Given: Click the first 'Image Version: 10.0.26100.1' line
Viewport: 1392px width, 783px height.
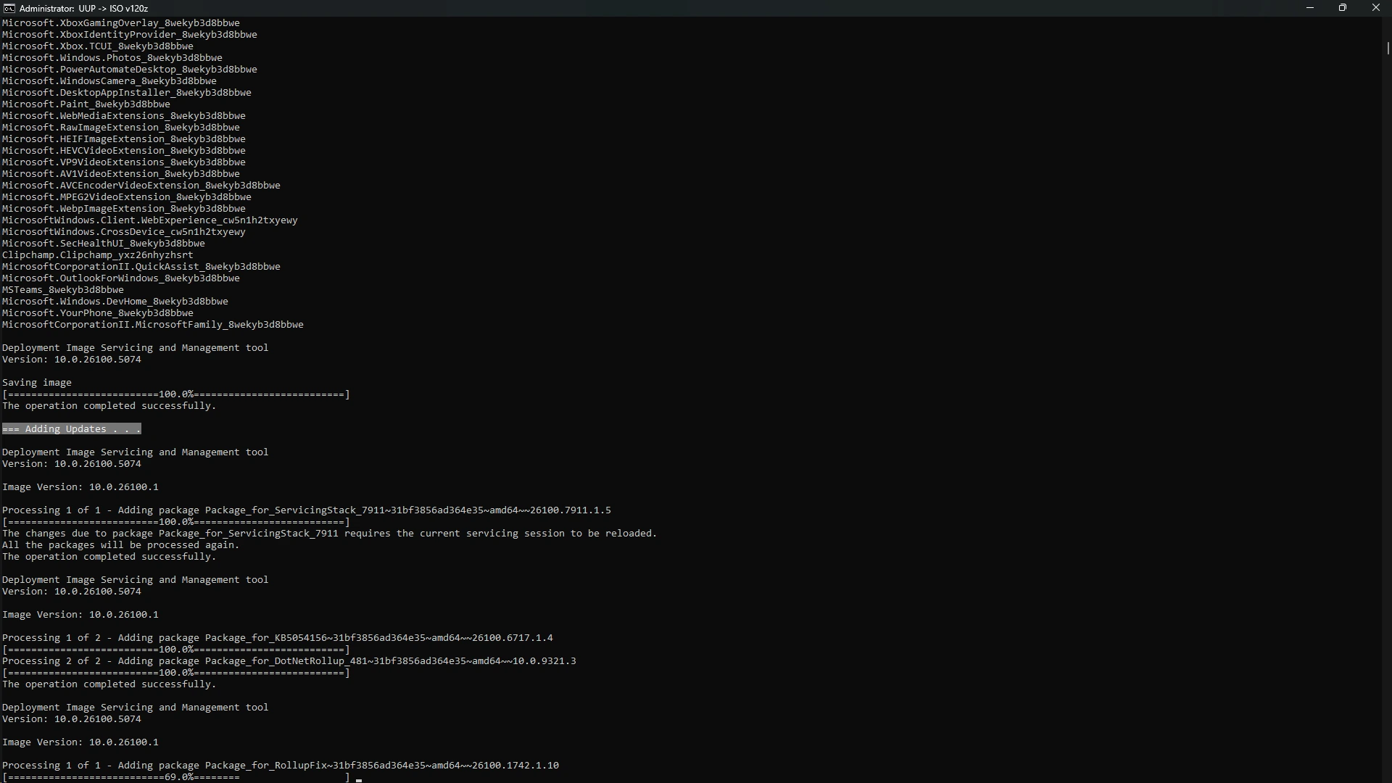Looking at the screenshot, I should pos(80,487).
